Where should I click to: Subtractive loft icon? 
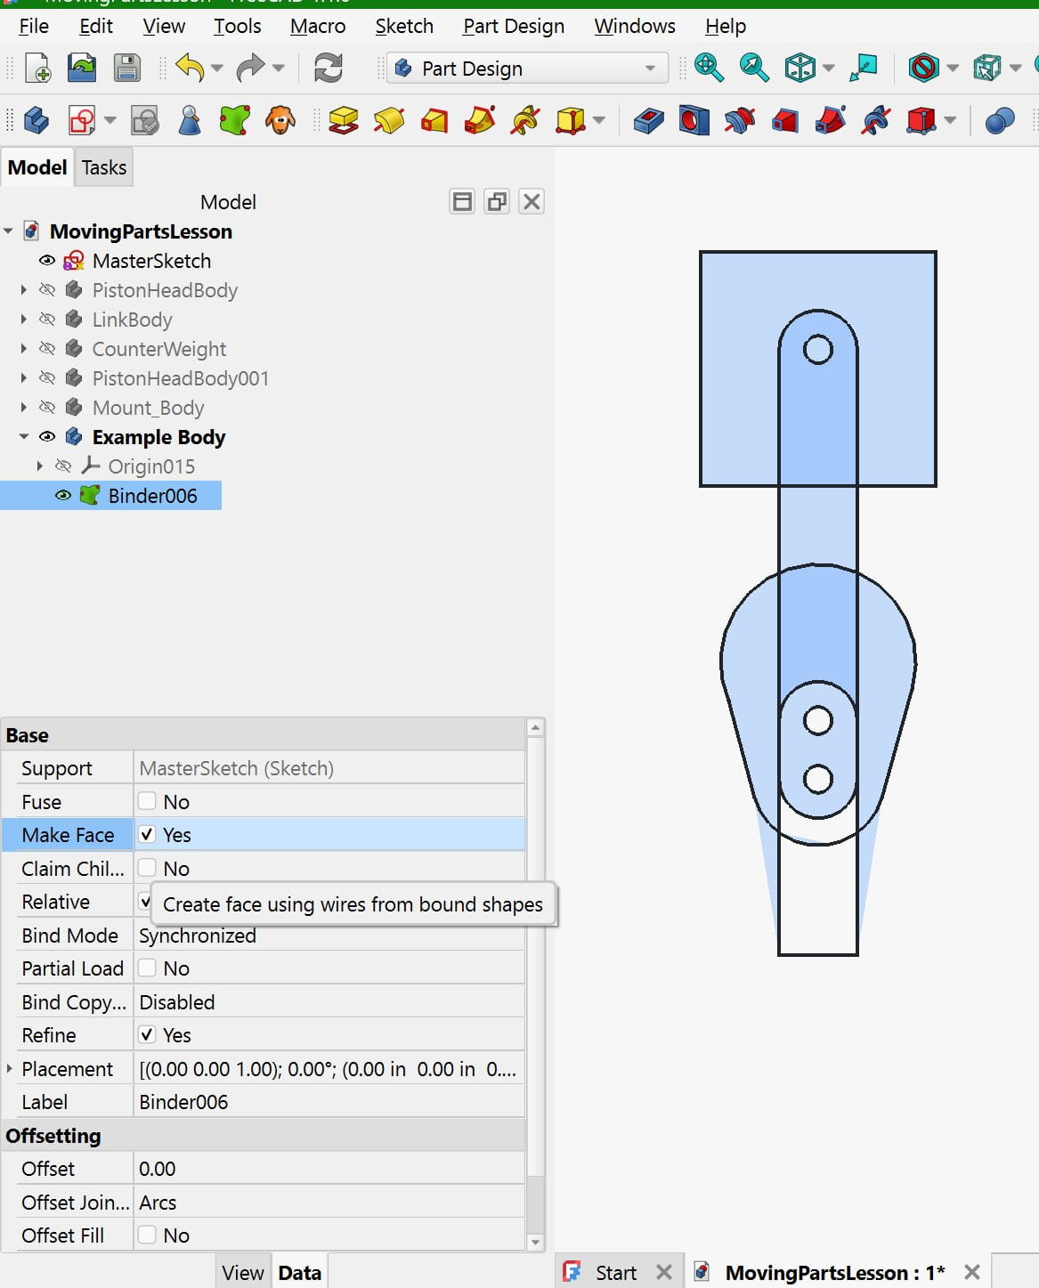point(784,119)
